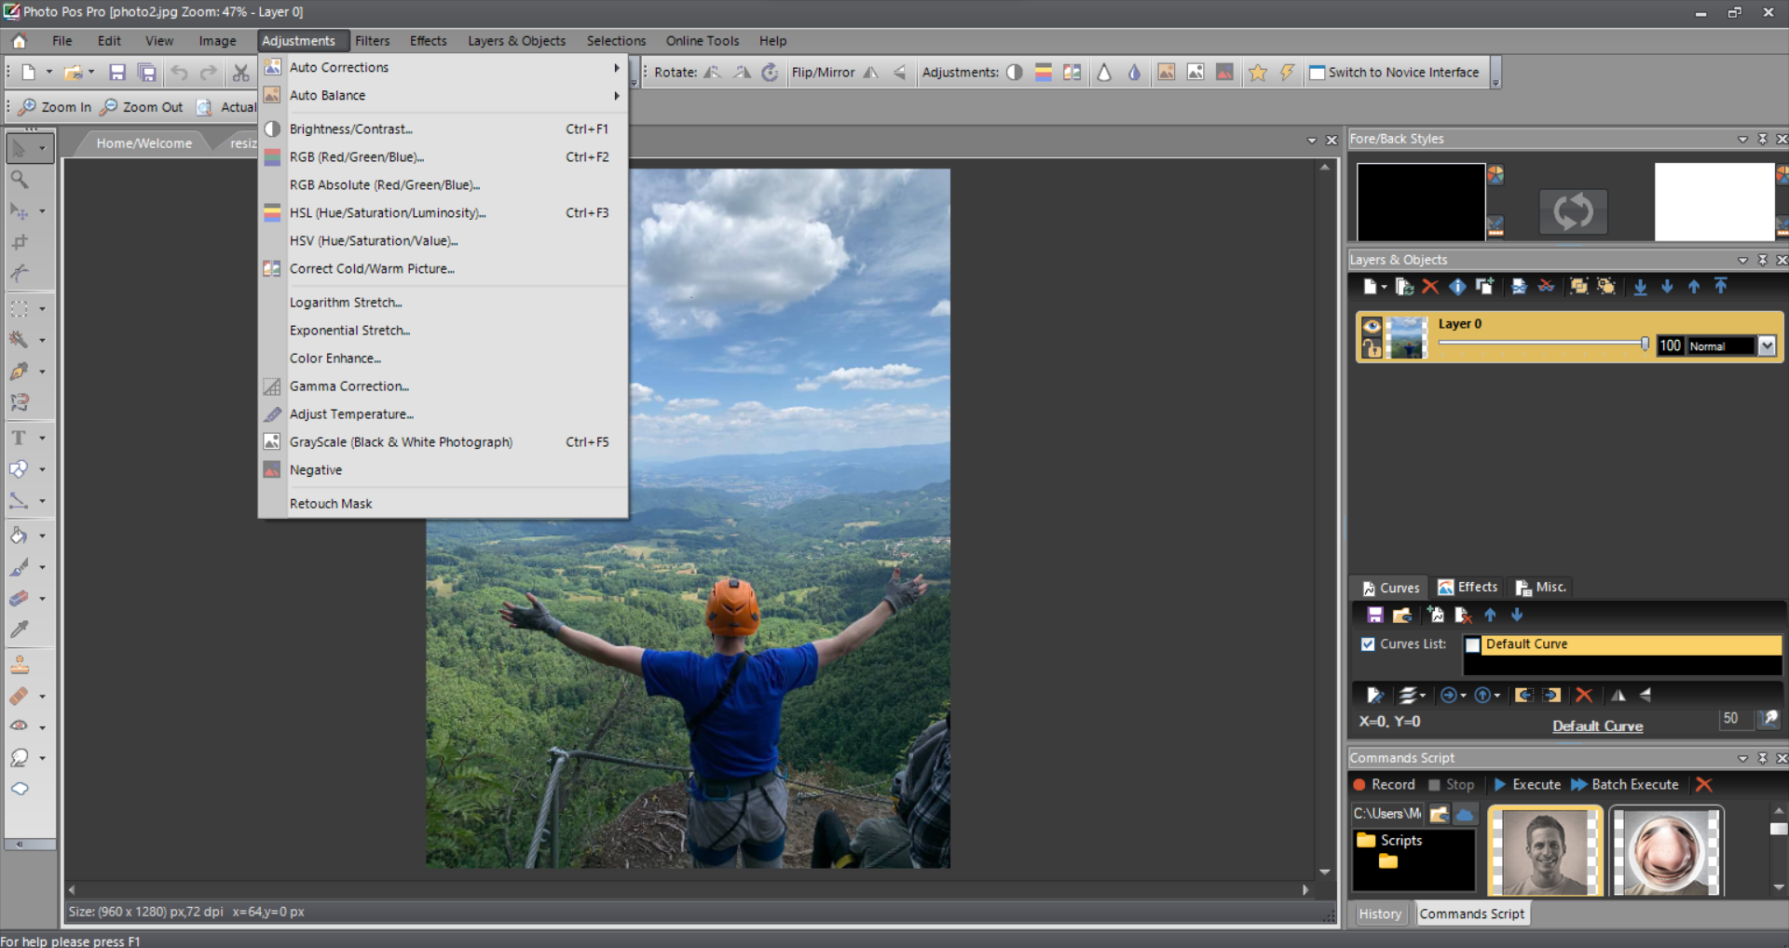Click the delete script red X icon
The height and width of the screenshot is (948, 1789).
(1704, 785)
